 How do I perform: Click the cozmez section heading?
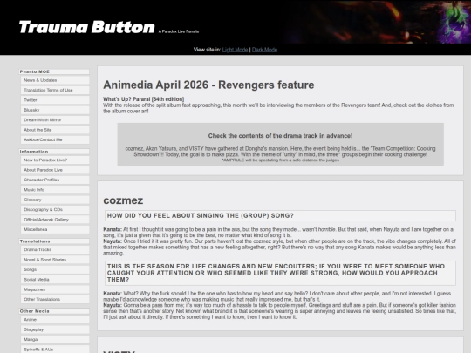(x=123, y=200)
